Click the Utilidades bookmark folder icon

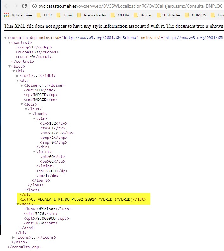(159, 15)
